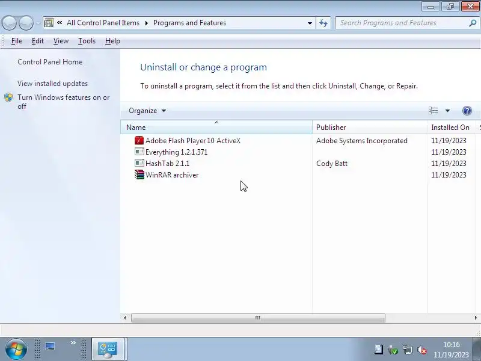
Task: Click the refresh button beside address bar
Action: click(323, 23)
